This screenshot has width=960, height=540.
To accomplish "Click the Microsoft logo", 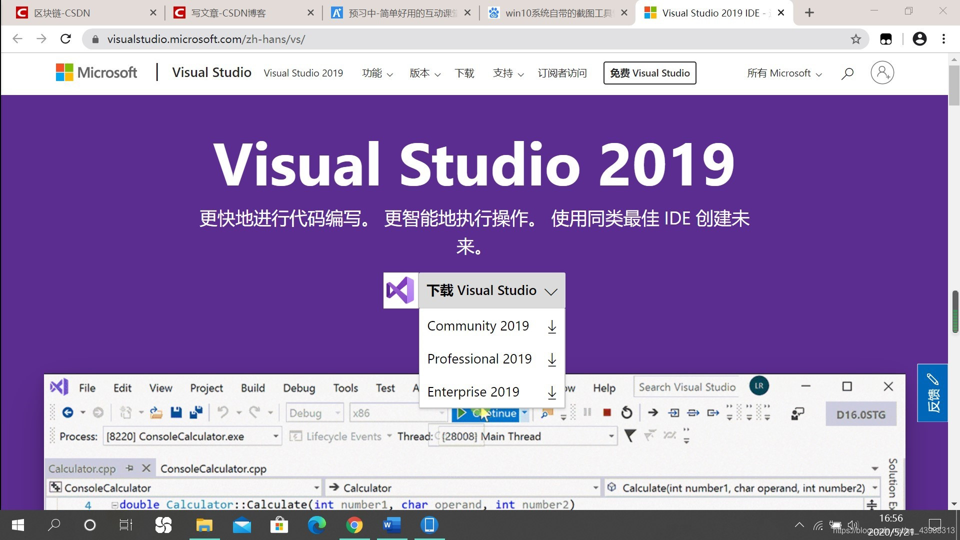I will click(x=96, y=72).
